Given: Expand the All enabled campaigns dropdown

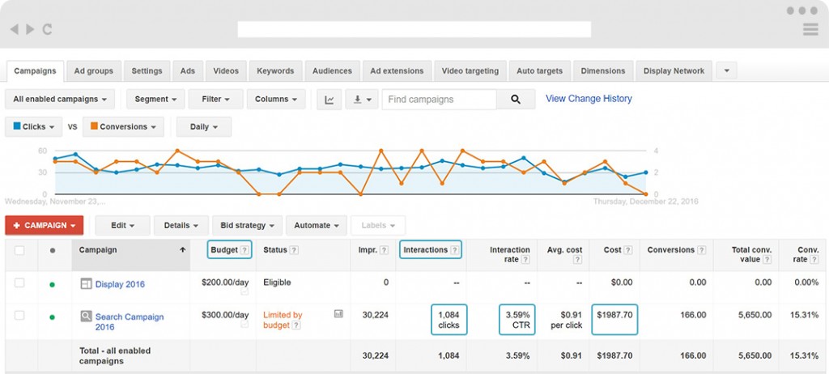Looking at the screenshot, I should (60, 100).
